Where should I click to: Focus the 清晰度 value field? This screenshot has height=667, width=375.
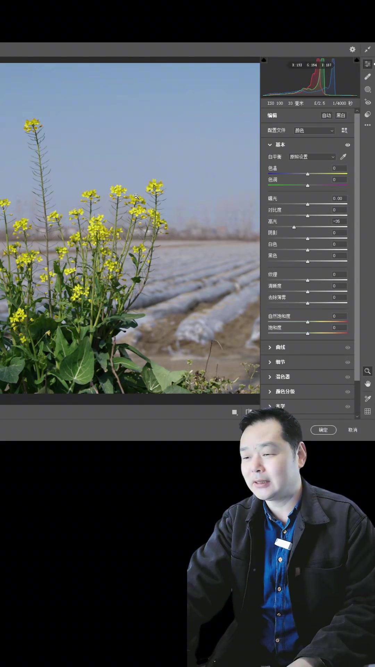339,286
